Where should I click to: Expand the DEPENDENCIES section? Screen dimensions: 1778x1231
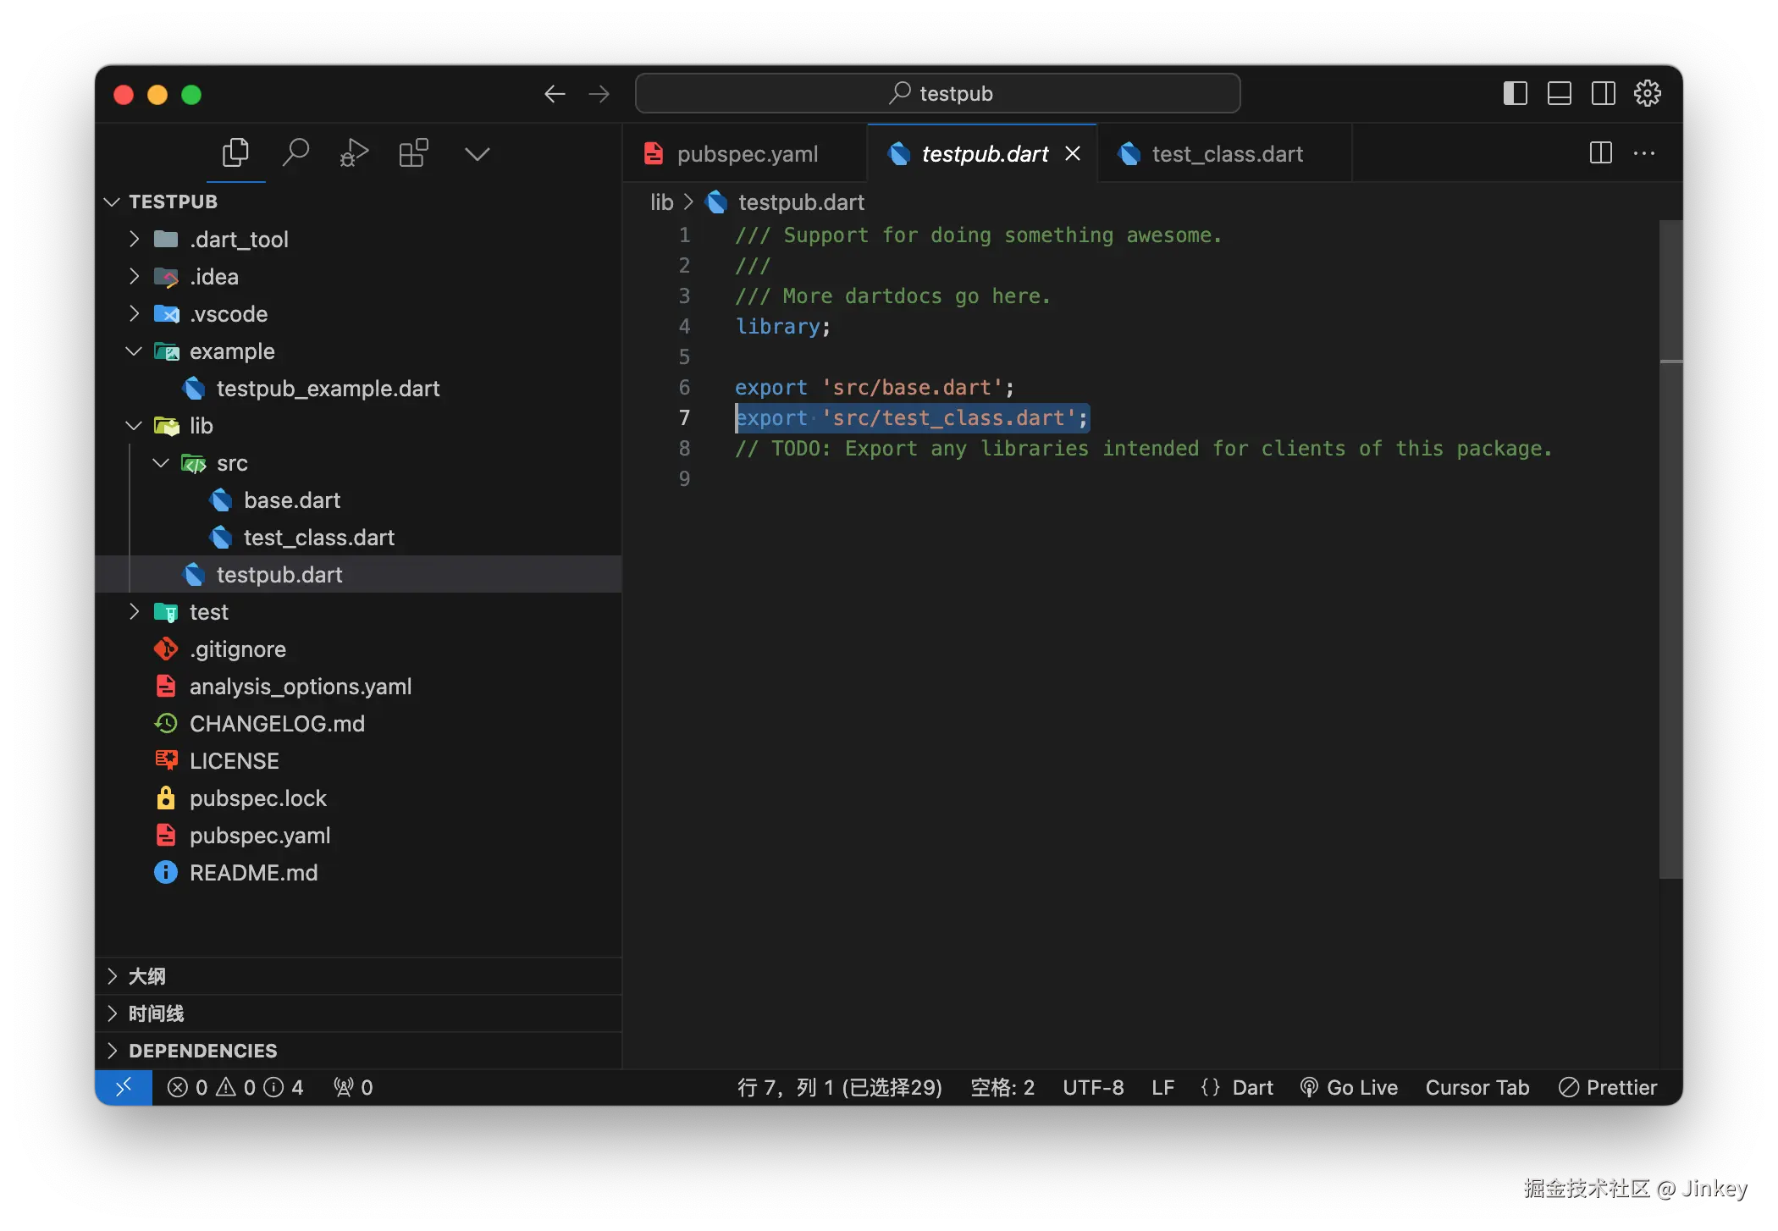pyautogui.click(x=202, y=1051)
